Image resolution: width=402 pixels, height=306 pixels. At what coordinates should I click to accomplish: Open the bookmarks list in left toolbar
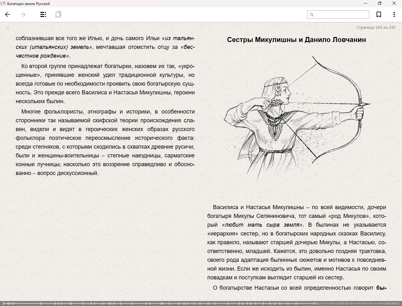coord(58,14)
